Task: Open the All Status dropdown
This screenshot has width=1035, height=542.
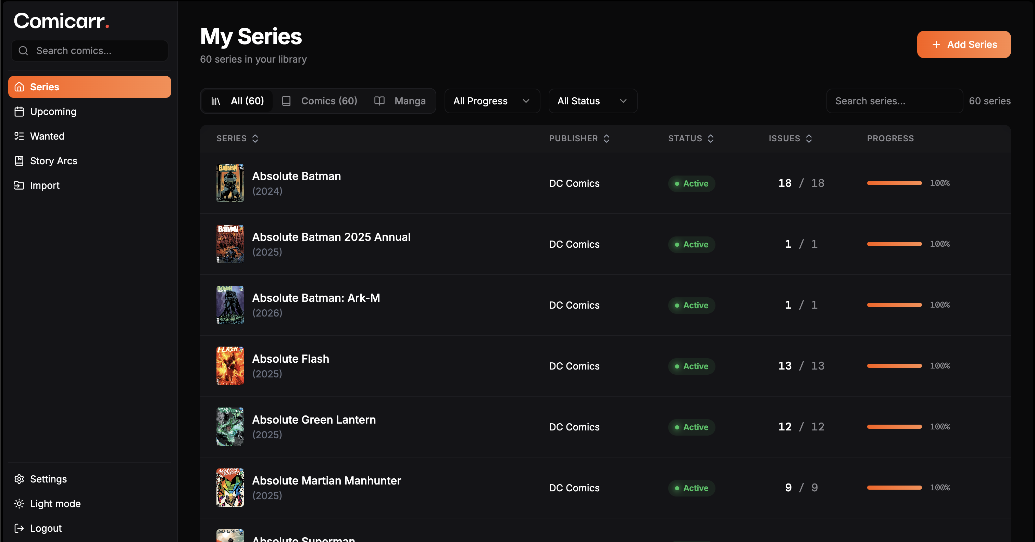Action: 592,101
